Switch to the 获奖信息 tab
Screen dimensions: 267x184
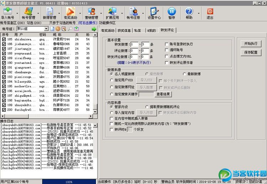point(124,31)
